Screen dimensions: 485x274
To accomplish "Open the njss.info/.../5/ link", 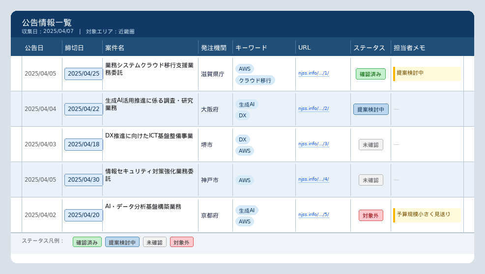I will click(x=314, y=214).
